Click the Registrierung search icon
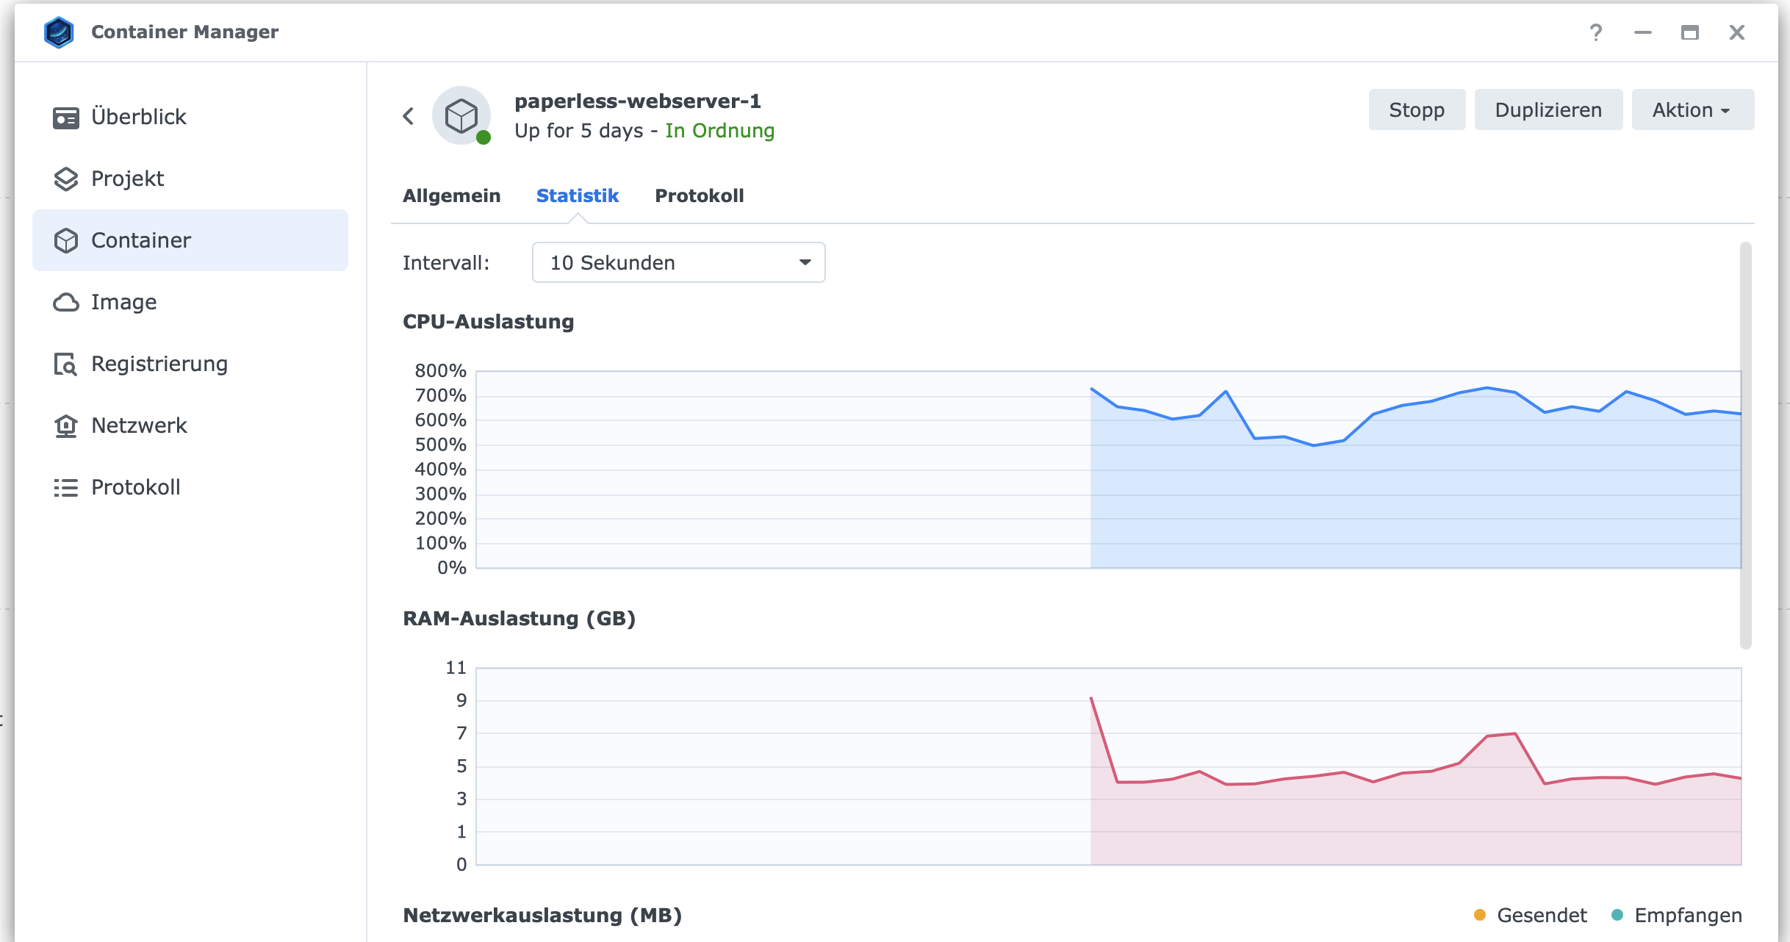This screenshot has height=942, width=1790. tap(65, 364)
